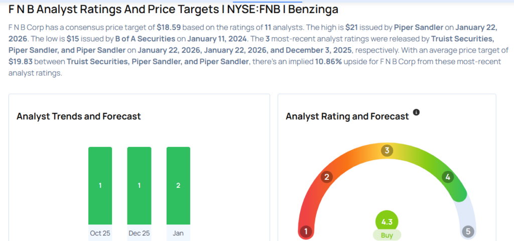Click gauge marker number 5
514x241 pixels.
(468, 231)
